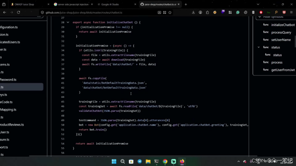The width and height of the screenshot is (296, 166).
Task: Switch to the server side javascript injection tab
Action: [x=73, y=5]
